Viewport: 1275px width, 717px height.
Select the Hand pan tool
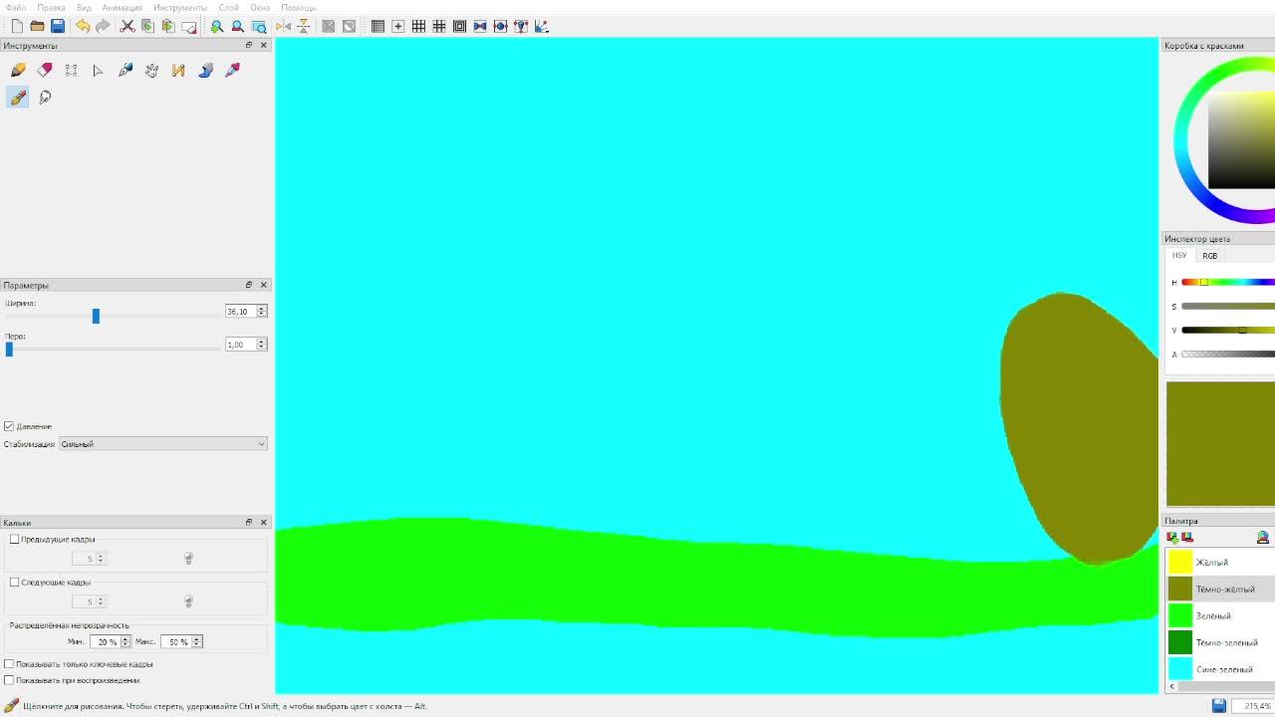click(x=151, y=70)
